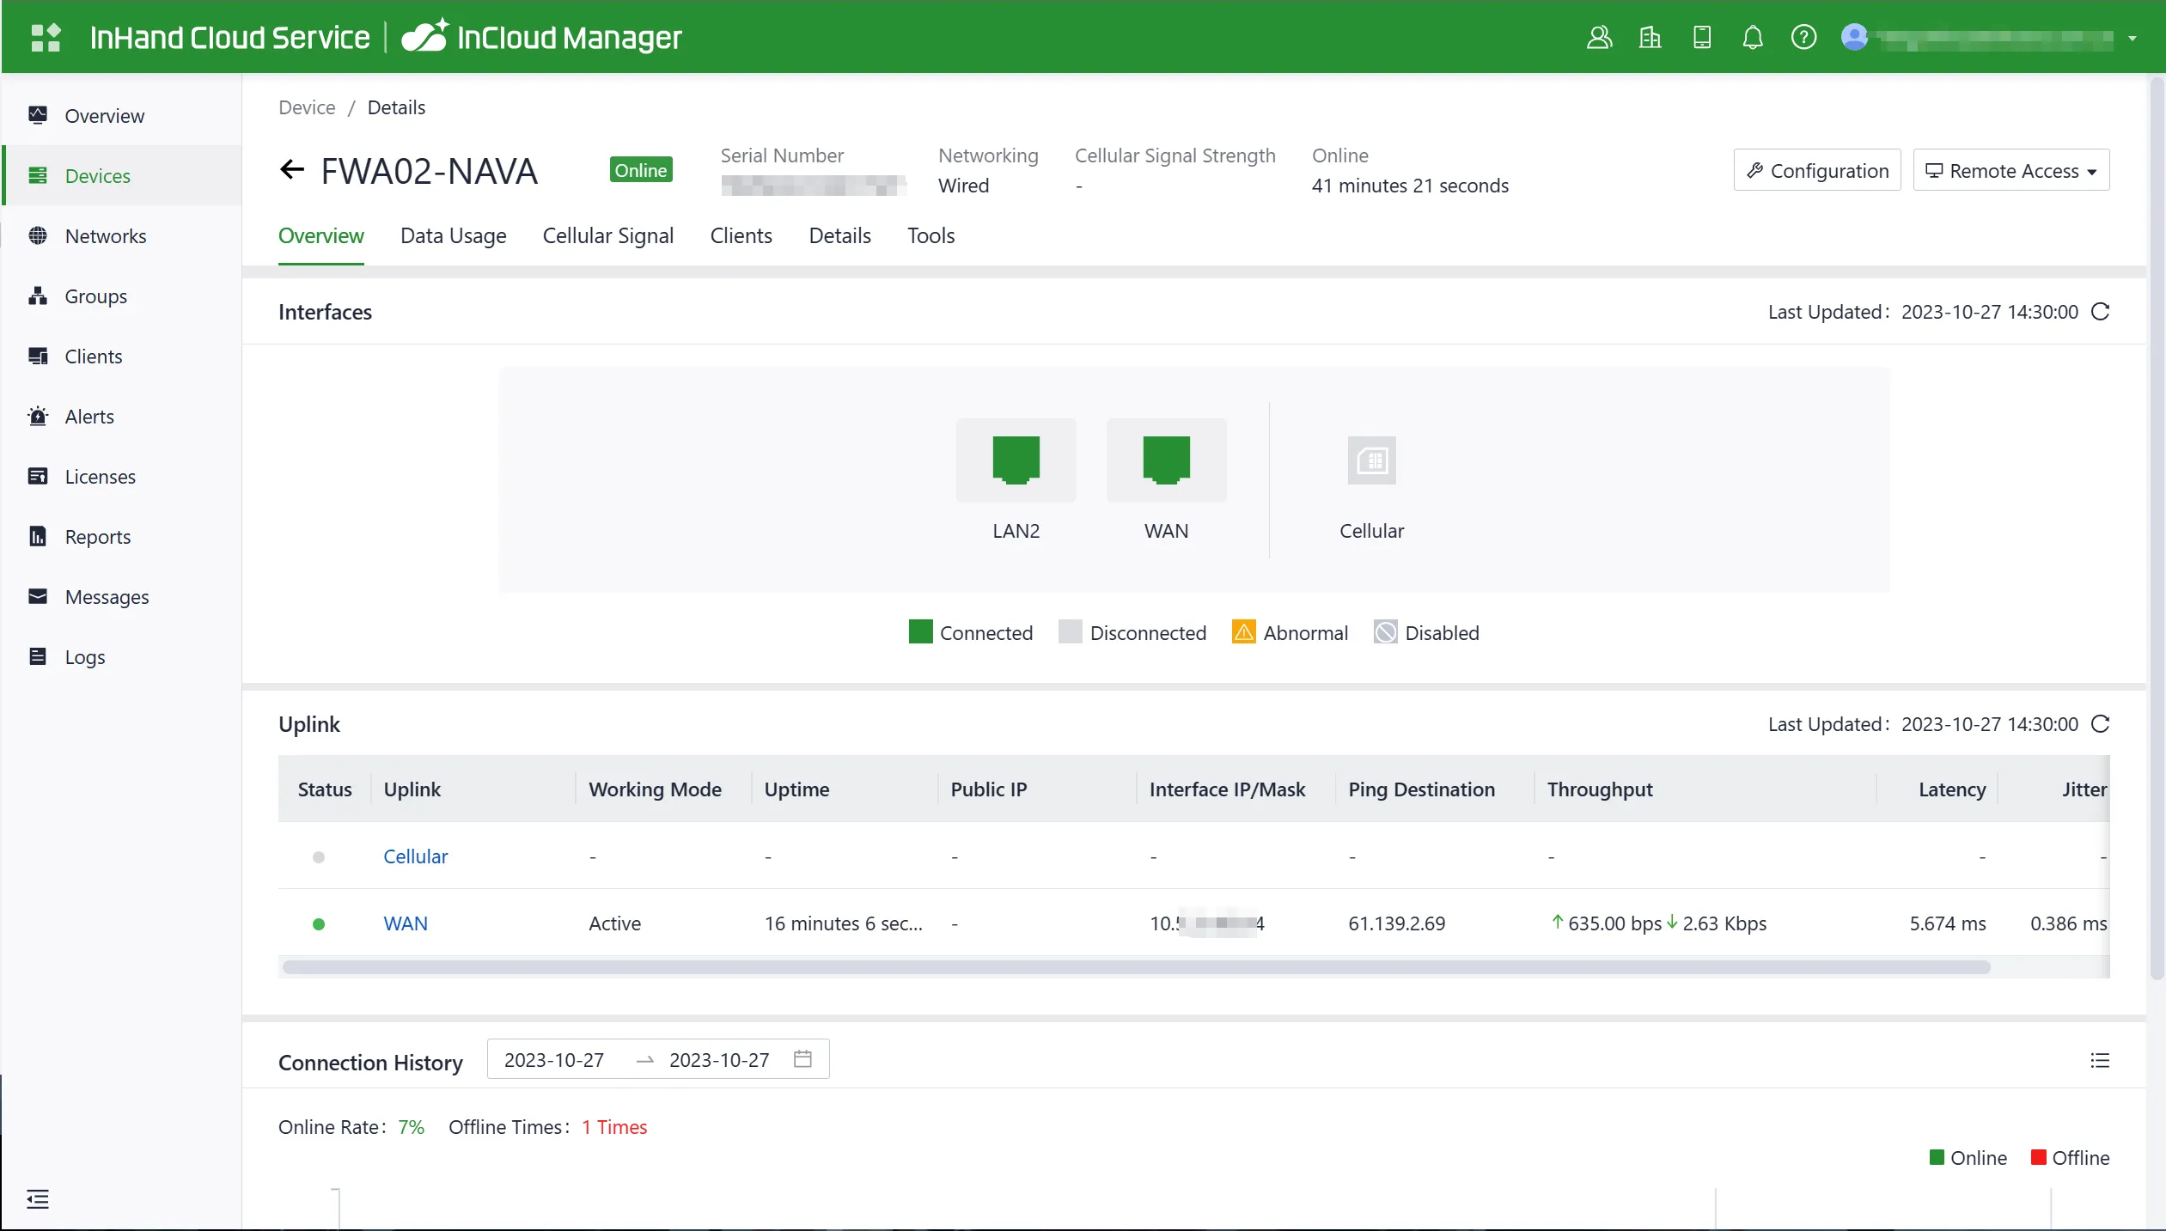Open the app switcher grid icon

point(46,38)
